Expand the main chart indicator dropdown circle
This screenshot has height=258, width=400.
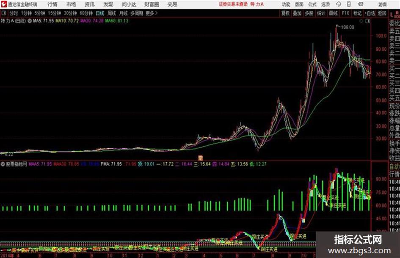pyautogui.click(x=30, y=21)
